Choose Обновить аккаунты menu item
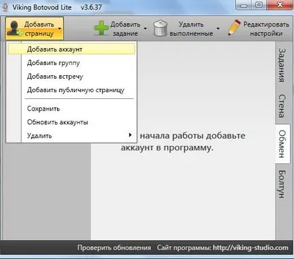This screenshot has width=294, height=259. [71, 122]
